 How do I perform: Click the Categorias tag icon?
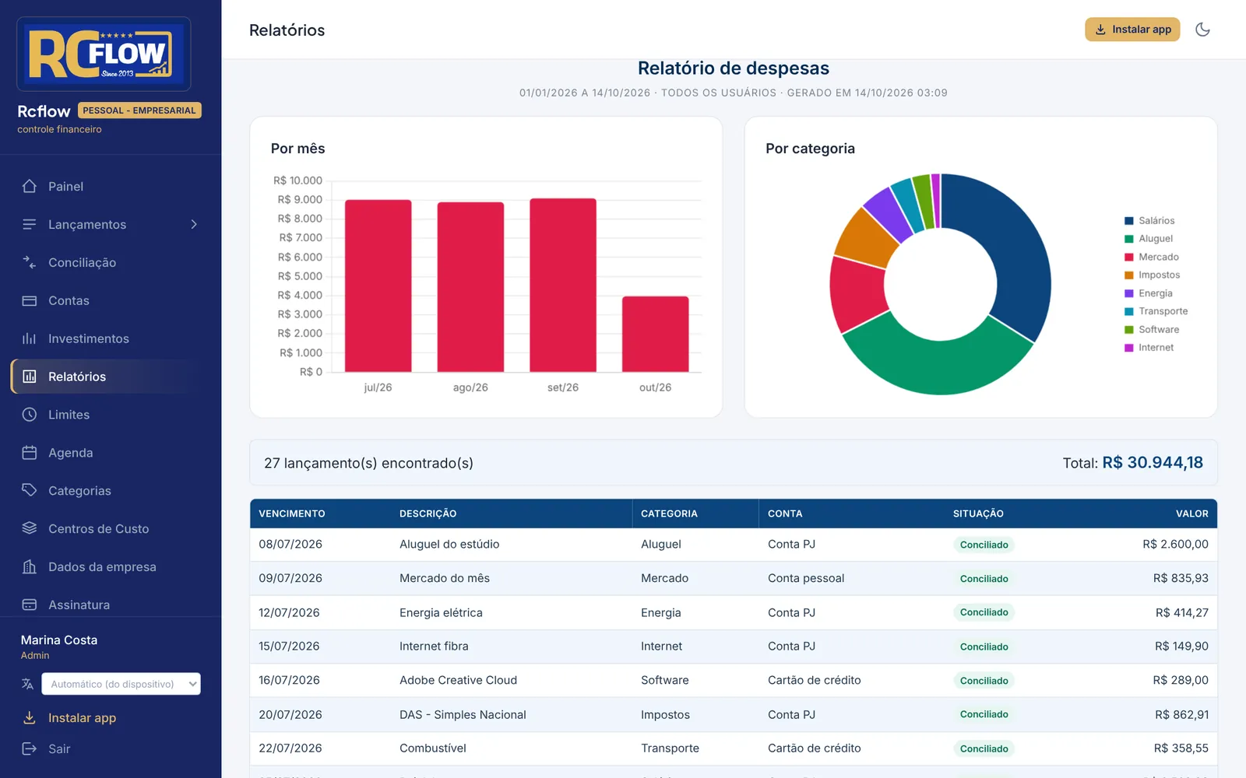pyautogui.click(x=30, y=490)
